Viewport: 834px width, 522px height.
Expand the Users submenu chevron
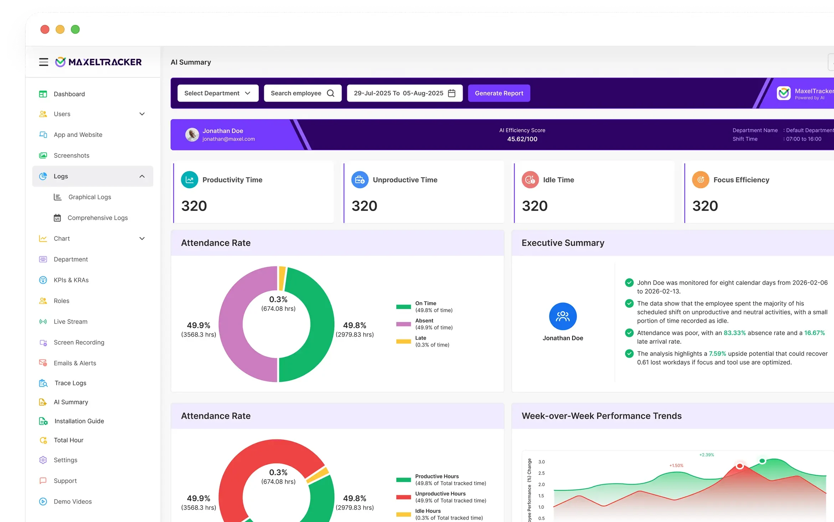(x=142, y=114)
